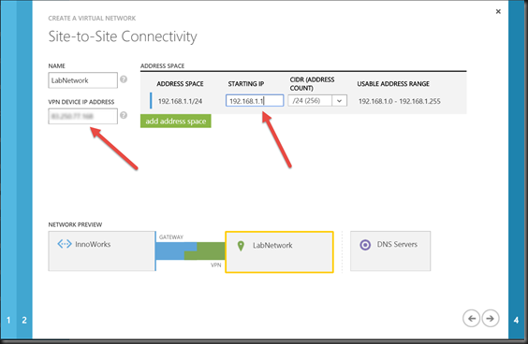Image resolution: width=528 pixels, height=344 pixels.
Task: Jump to wizard step 2
Action: pyautogui.click(x=24, y=320)
